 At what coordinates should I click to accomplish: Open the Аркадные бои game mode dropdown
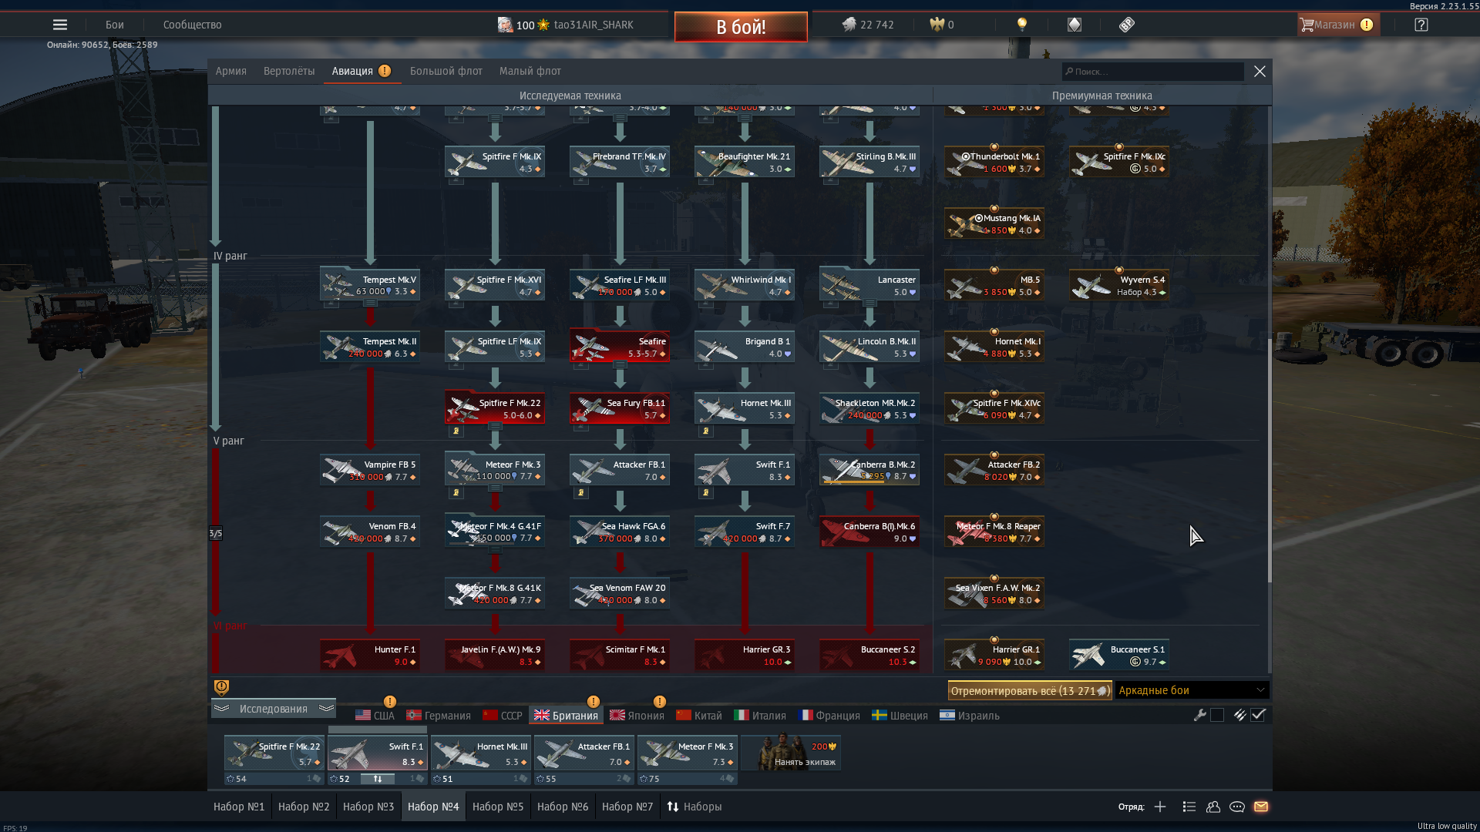tap(1191, 690)
